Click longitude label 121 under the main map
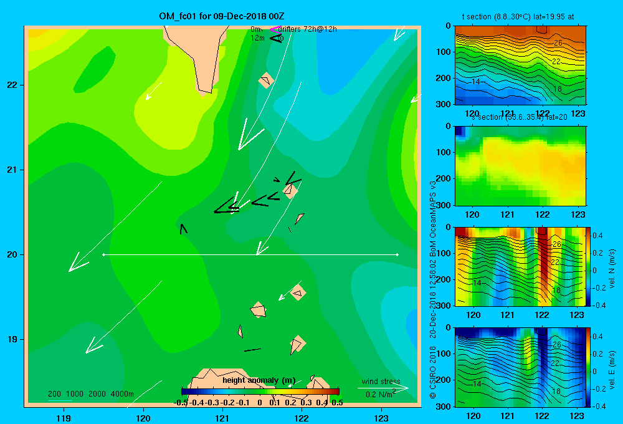The height and width of the screenshot is (424, 623). tap(222, 418)
